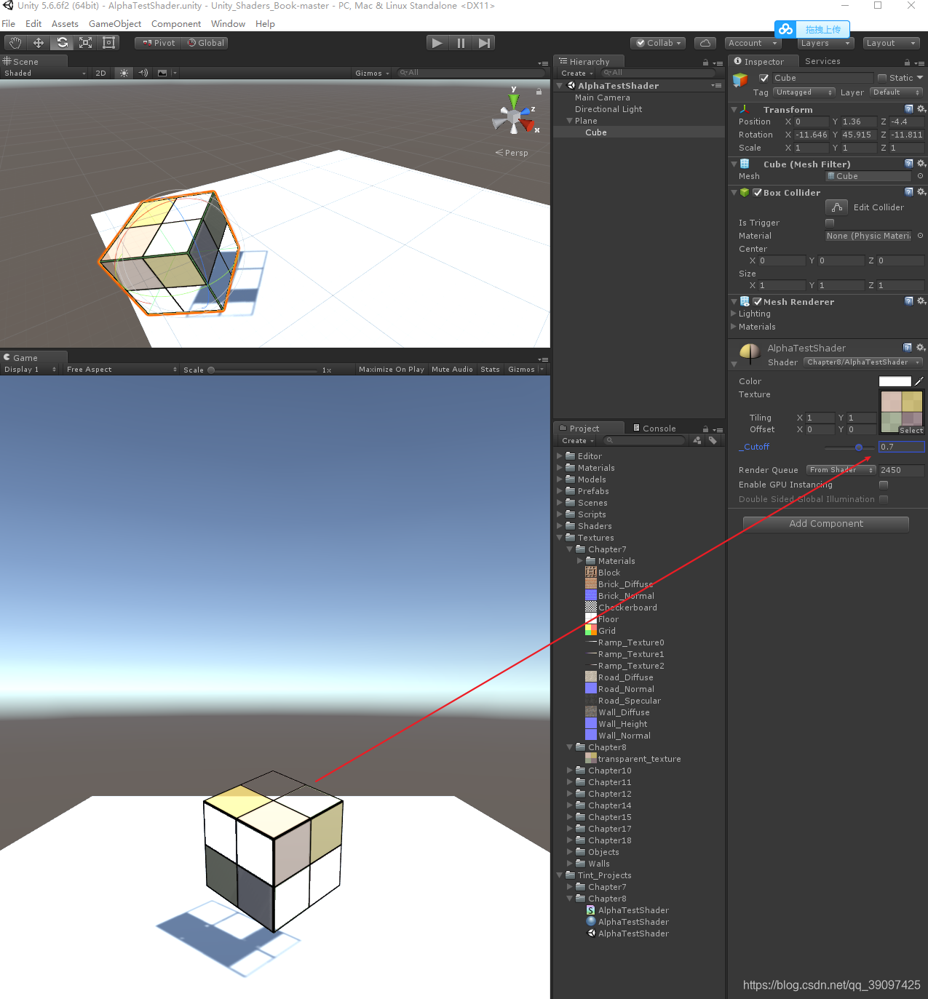Open the GameObject menu

click(x=114, y=23)
